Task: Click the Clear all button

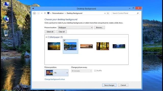Action: coord(62,32)
